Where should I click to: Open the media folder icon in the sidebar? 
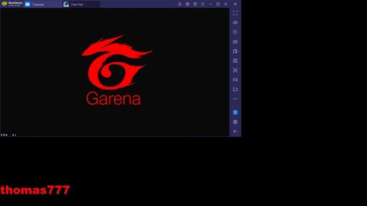(x=235, y=89)
